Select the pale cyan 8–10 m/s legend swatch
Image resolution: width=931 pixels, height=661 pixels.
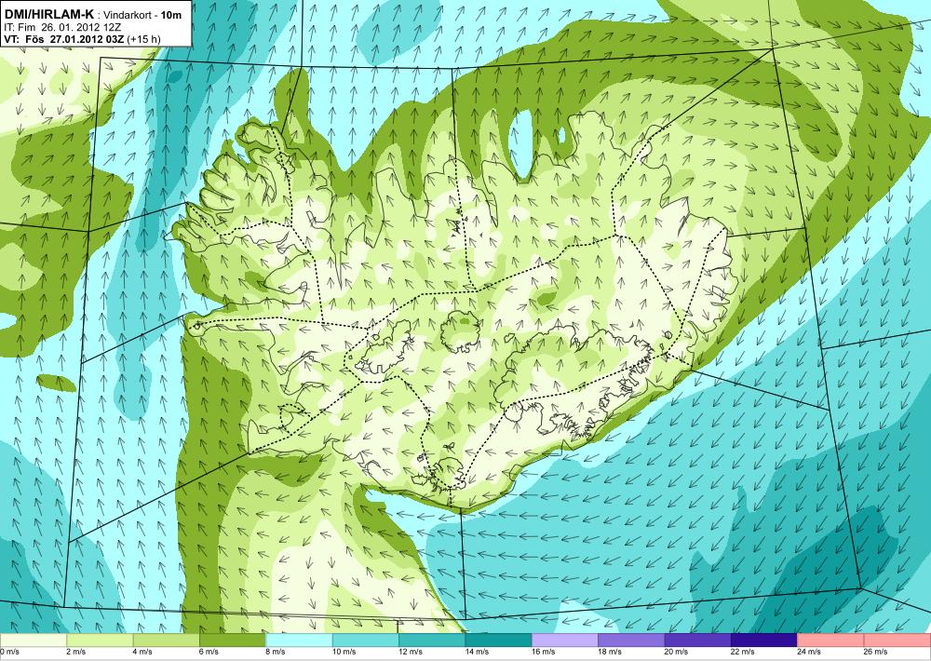point(299,641)
